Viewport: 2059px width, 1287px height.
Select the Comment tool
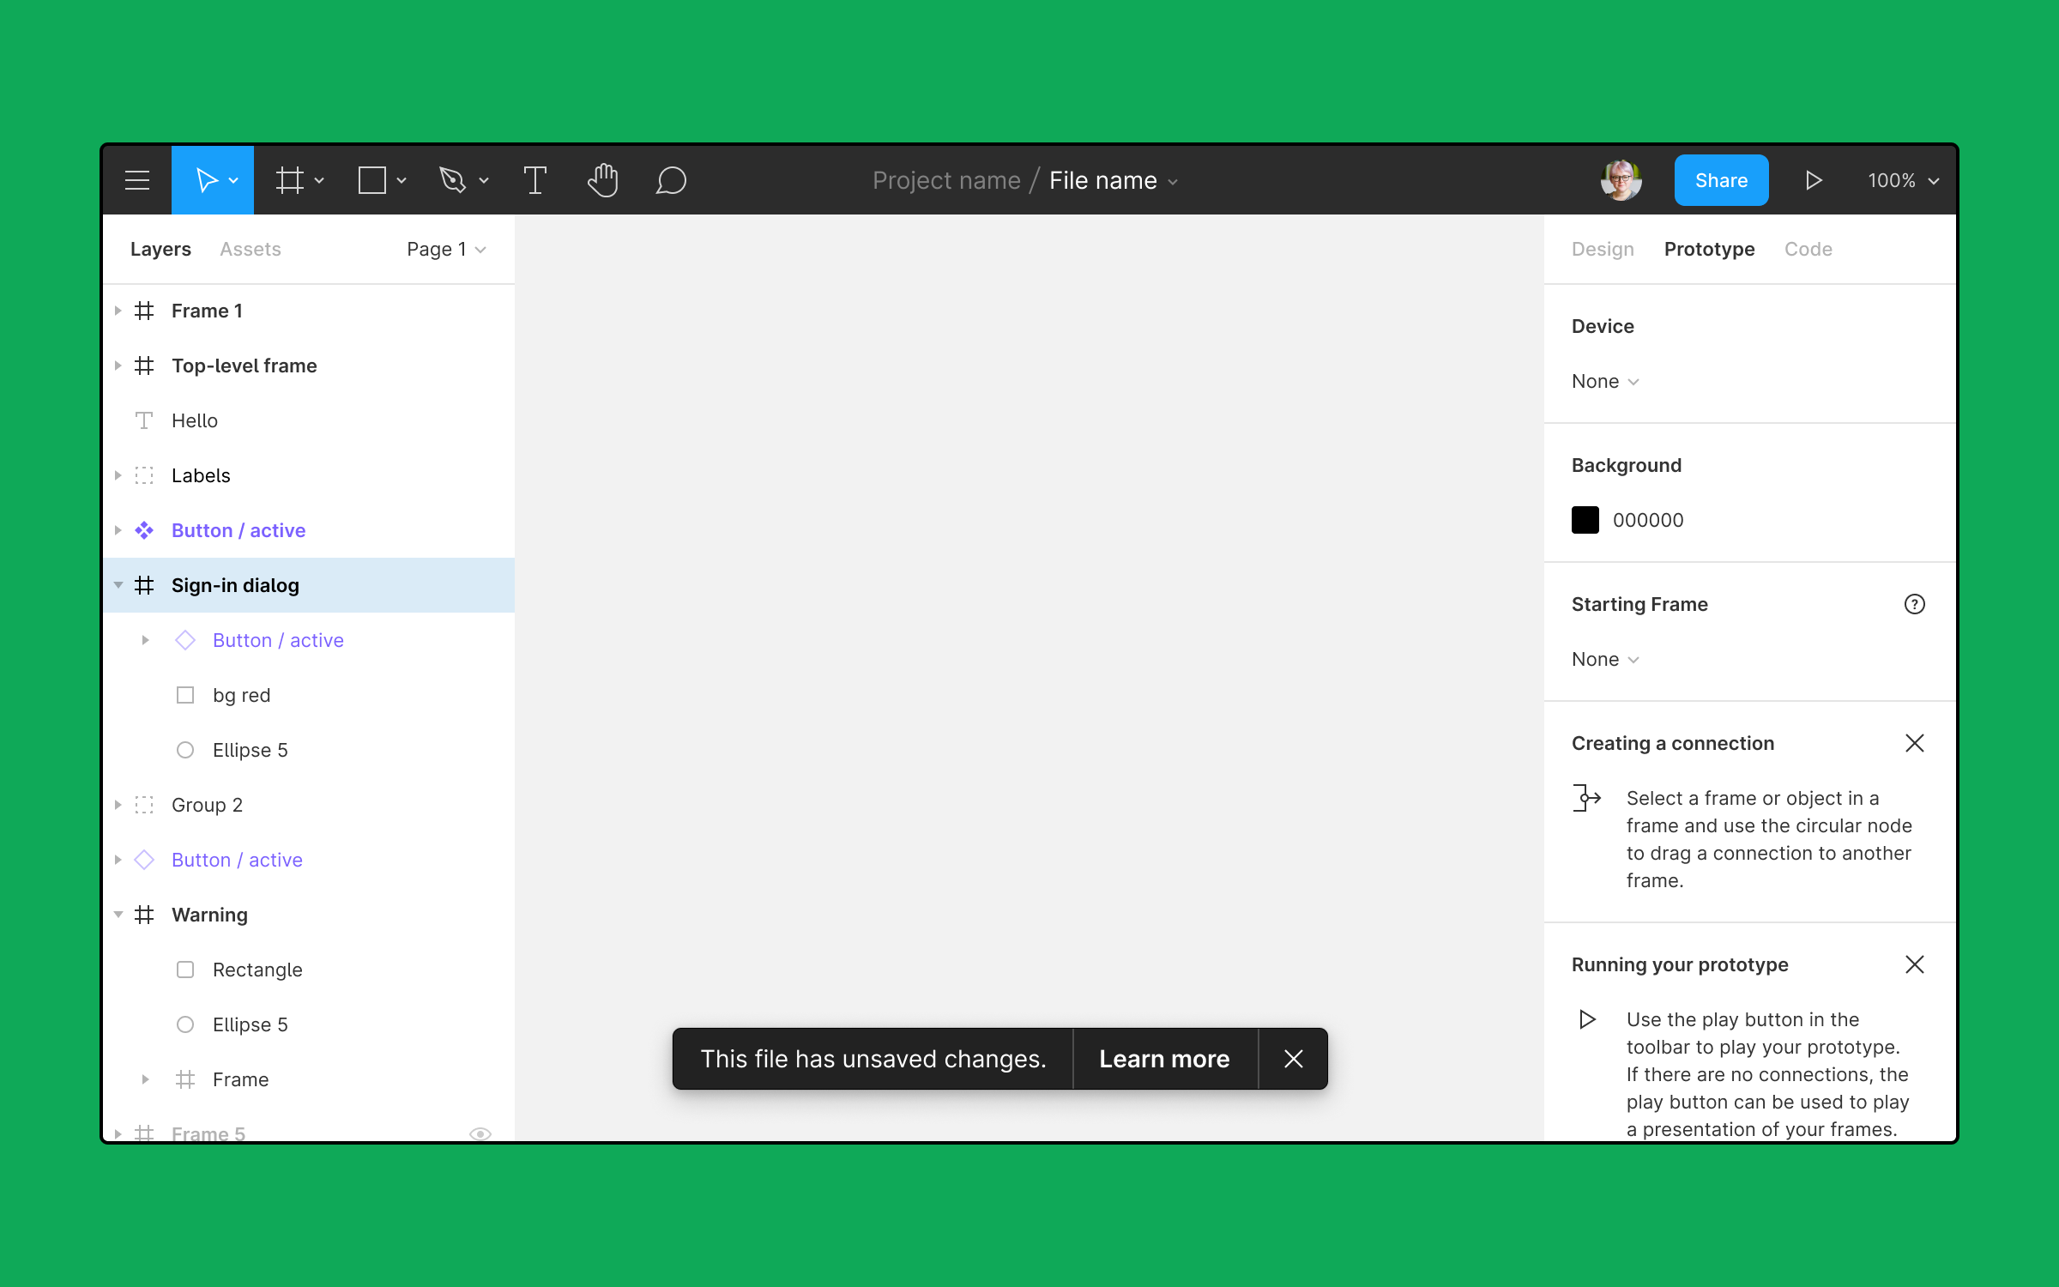(x=670, y=179)
